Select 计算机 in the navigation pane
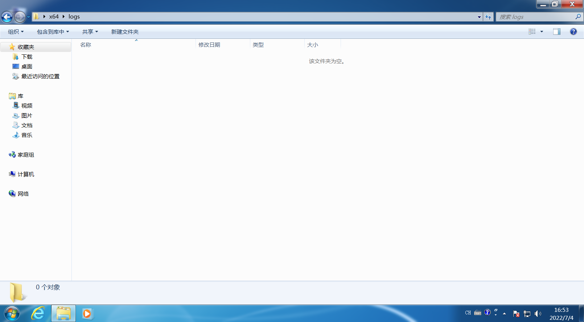The width and height of the screenshot is (584, 322). [x=26, y=174]
